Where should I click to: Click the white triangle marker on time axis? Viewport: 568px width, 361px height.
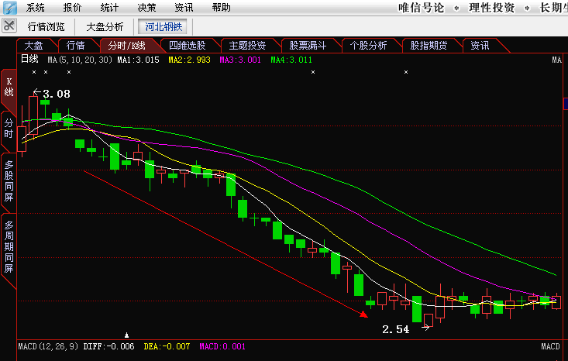[x=126, y=335]
